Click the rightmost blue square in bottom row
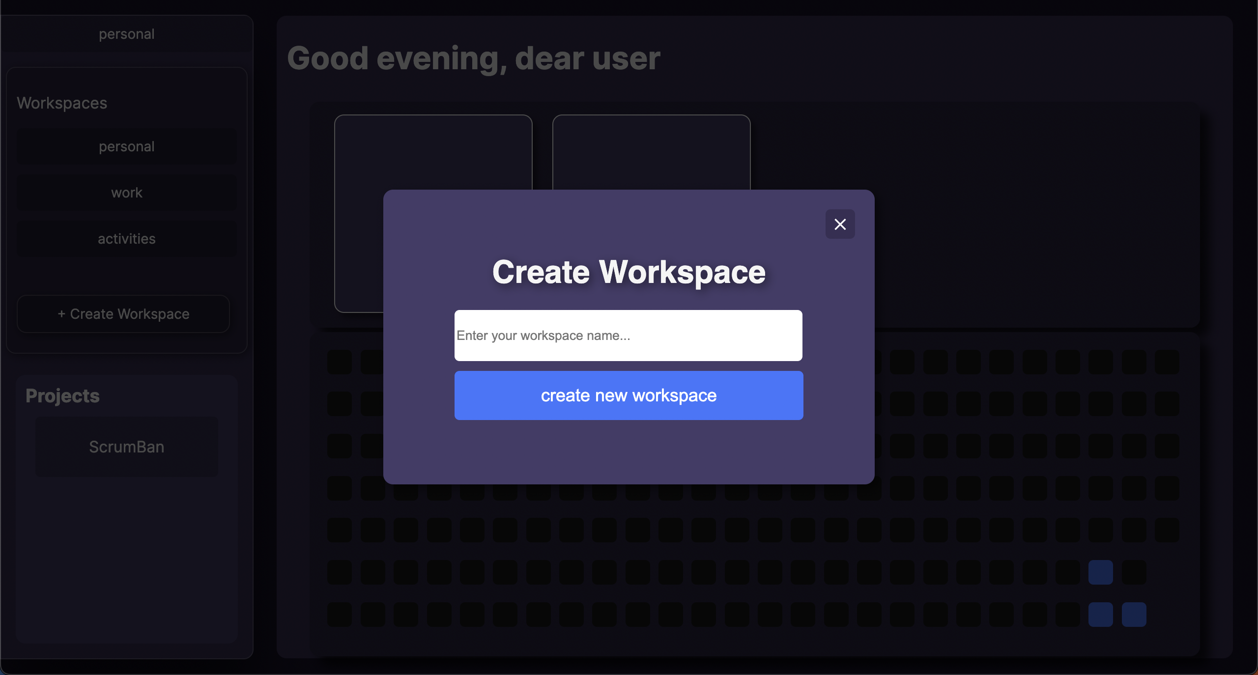The height and width of the screenshot is (675, 1258). 1134,615
